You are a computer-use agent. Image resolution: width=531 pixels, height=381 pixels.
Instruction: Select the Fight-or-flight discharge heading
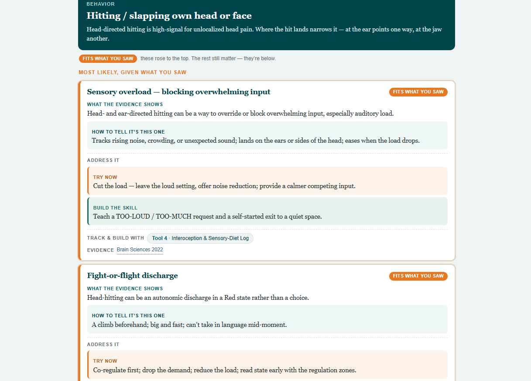[x=132, y=276]
